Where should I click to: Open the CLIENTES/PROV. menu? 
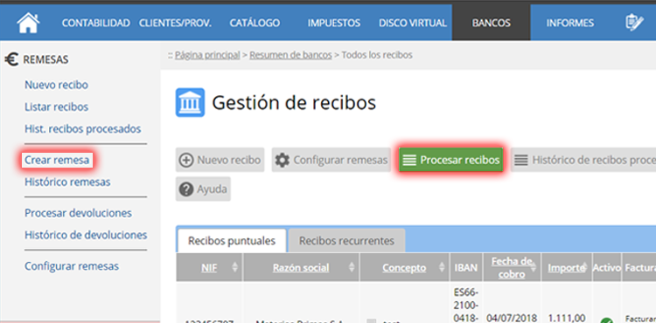175,23
